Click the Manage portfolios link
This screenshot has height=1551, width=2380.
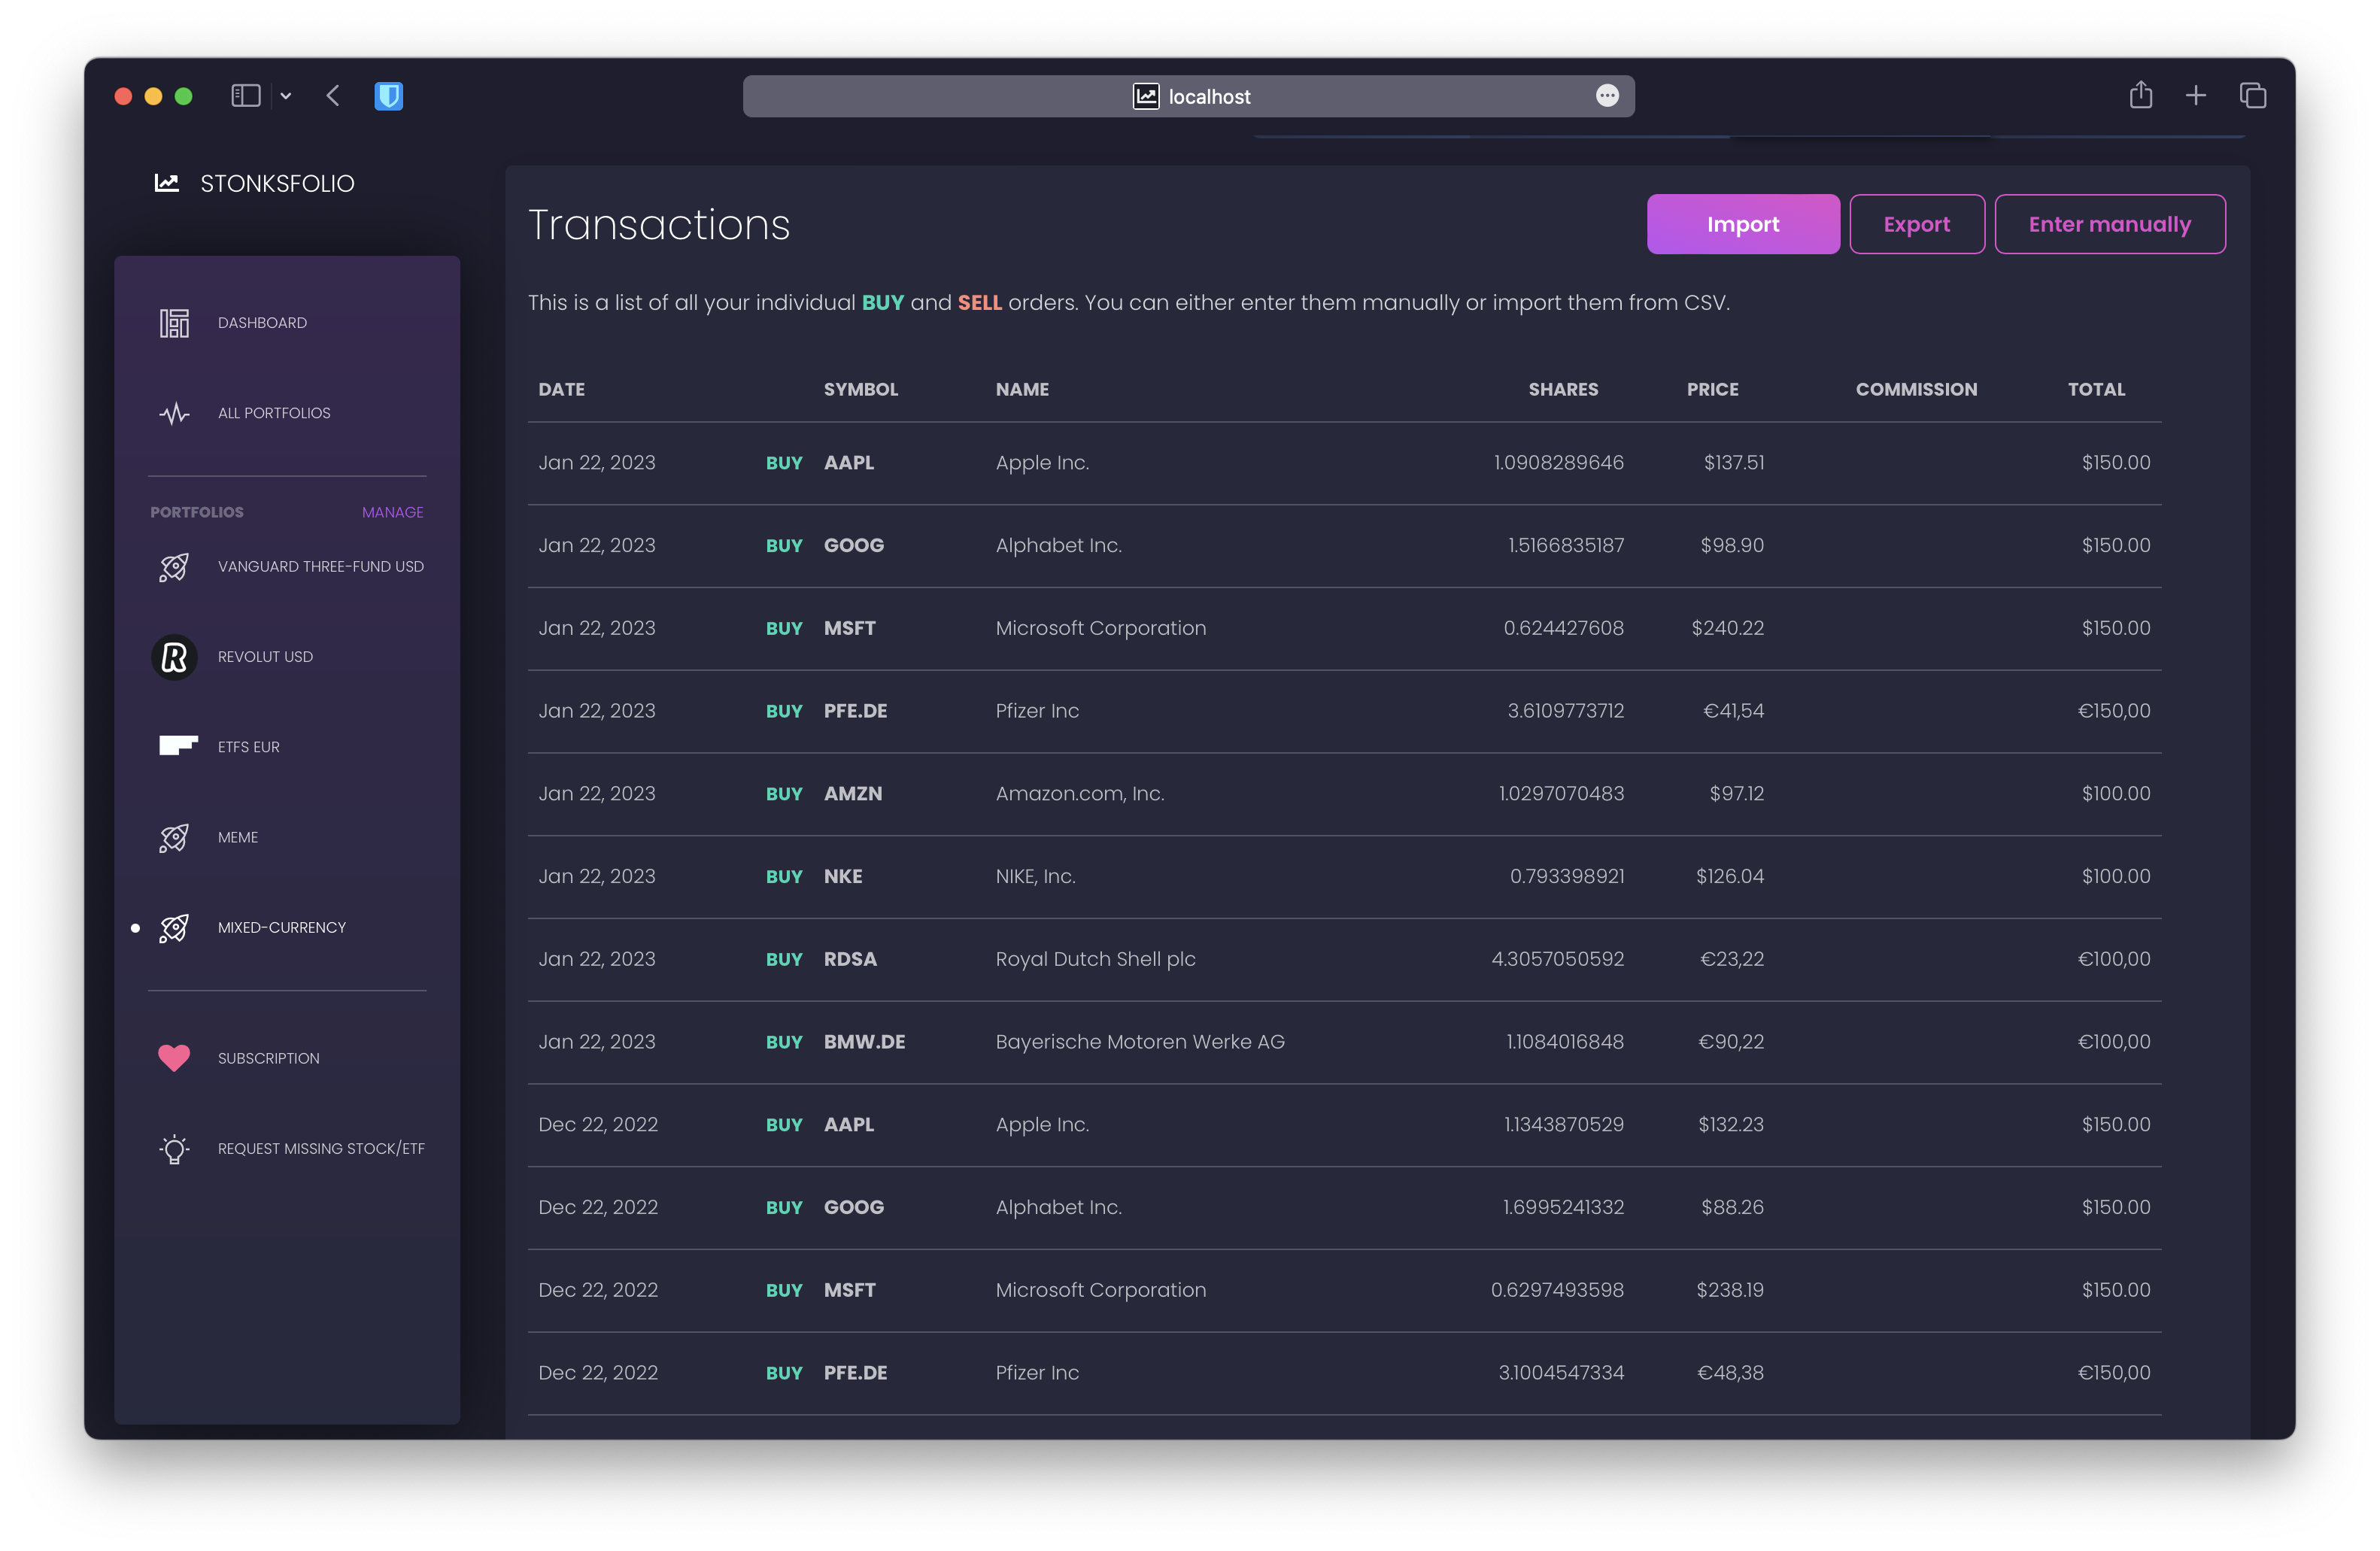pos(392,512)
